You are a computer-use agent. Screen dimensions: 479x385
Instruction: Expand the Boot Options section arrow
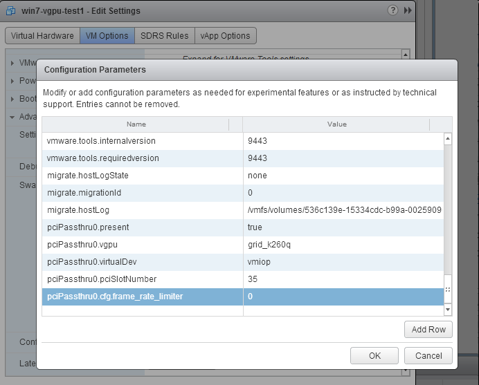click(x=12, y=99)
